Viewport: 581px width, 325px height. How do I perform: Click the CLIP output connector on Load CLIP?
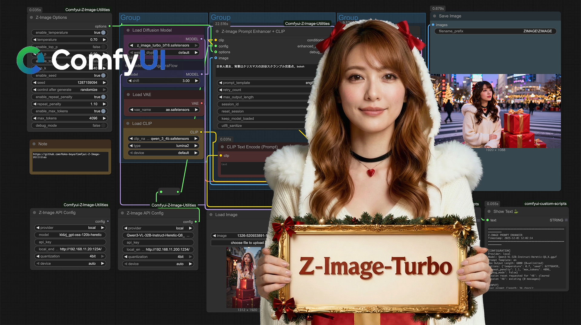[201, 132]
